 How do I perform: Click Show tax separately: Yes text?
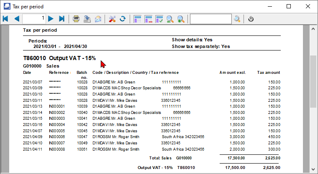(201, 46)
